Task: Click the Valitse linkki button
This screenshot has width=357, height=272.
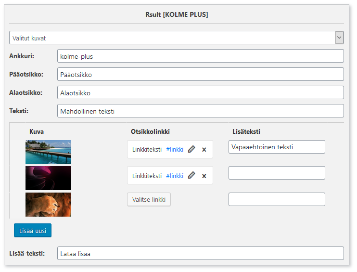Action: click(149, 199)
